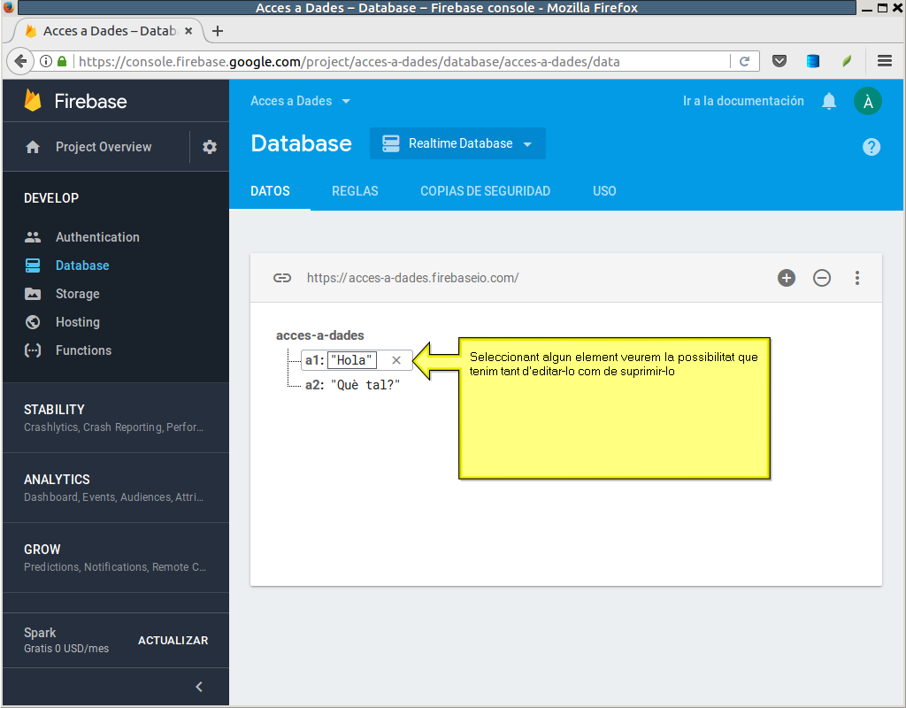The height and width of the screenshot is (708, 906).
Task: Reload the page with refresh icon
Action: (x=745, y=61)
